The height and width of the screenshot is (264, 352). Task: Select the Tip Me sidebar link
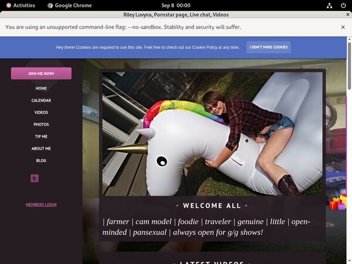pyautogui.click(x=41, y=137)
